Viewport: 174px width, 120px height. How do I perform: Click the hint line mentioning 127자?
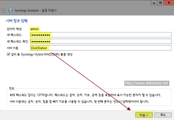coord(85,95)
